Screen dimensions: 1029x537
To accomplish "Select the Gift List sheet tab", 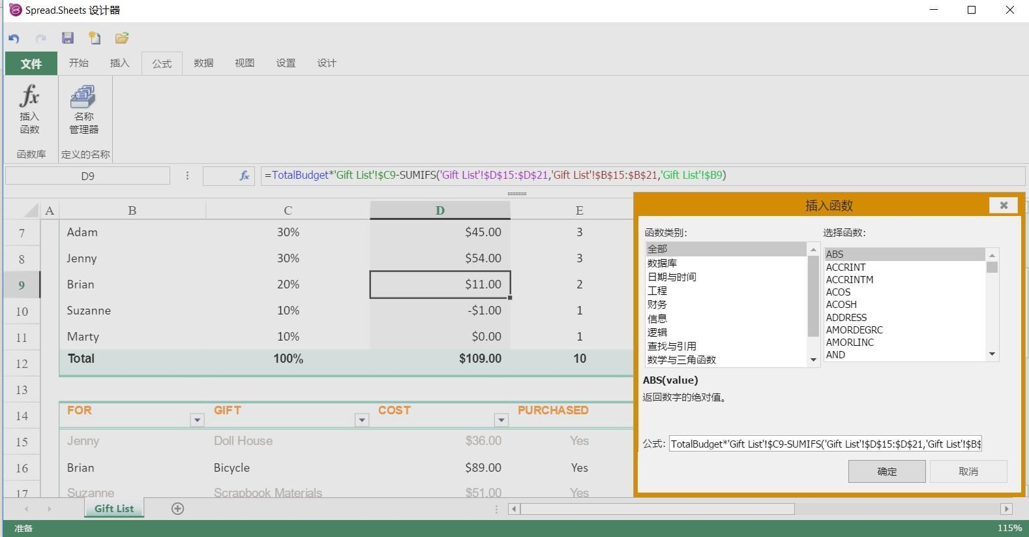I will [114, 508].
